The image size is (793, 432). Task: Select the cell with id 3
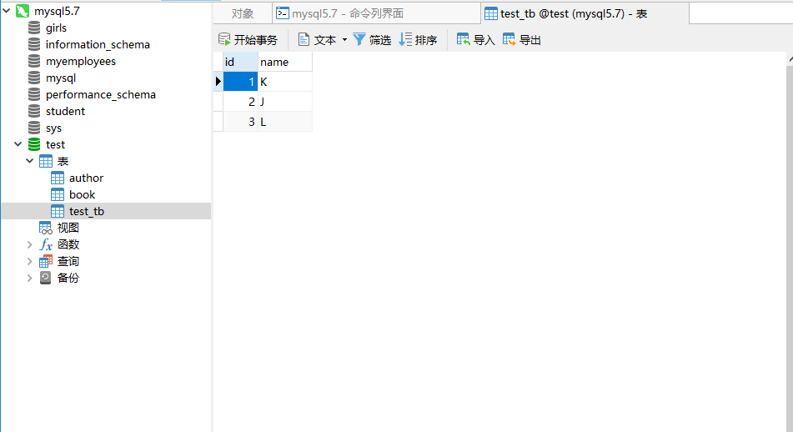[x=240, y=122]
